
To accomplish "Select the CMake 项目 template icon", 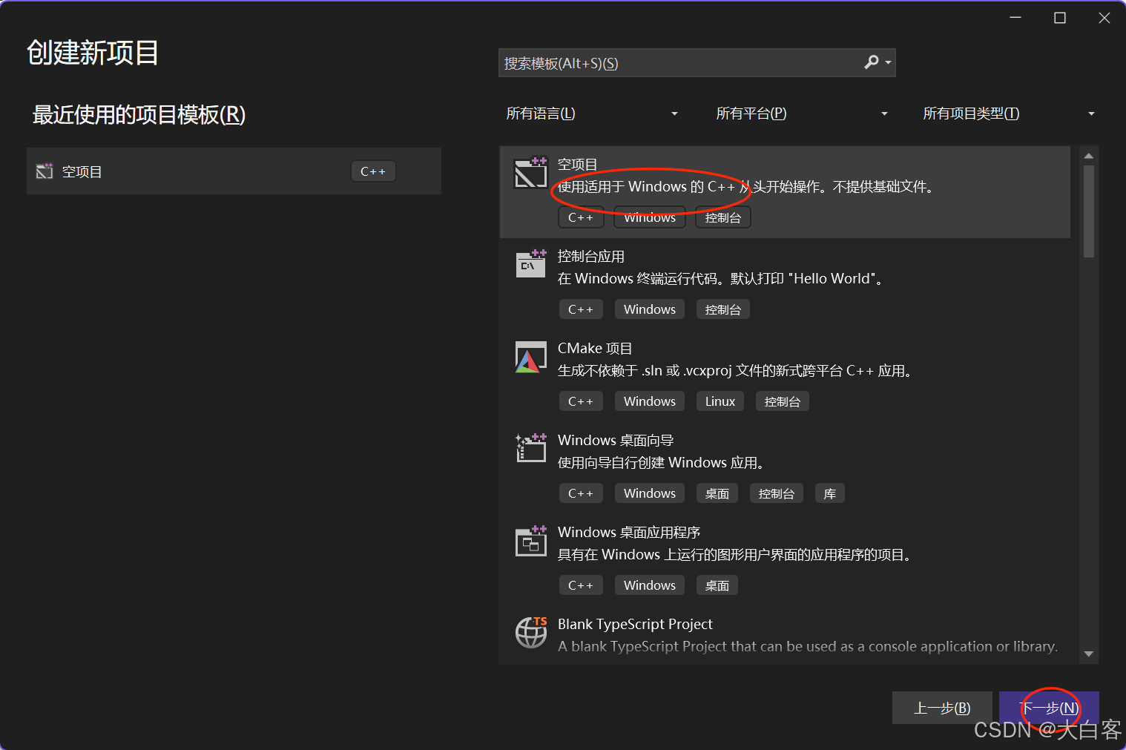I will [x=530, y=357].
